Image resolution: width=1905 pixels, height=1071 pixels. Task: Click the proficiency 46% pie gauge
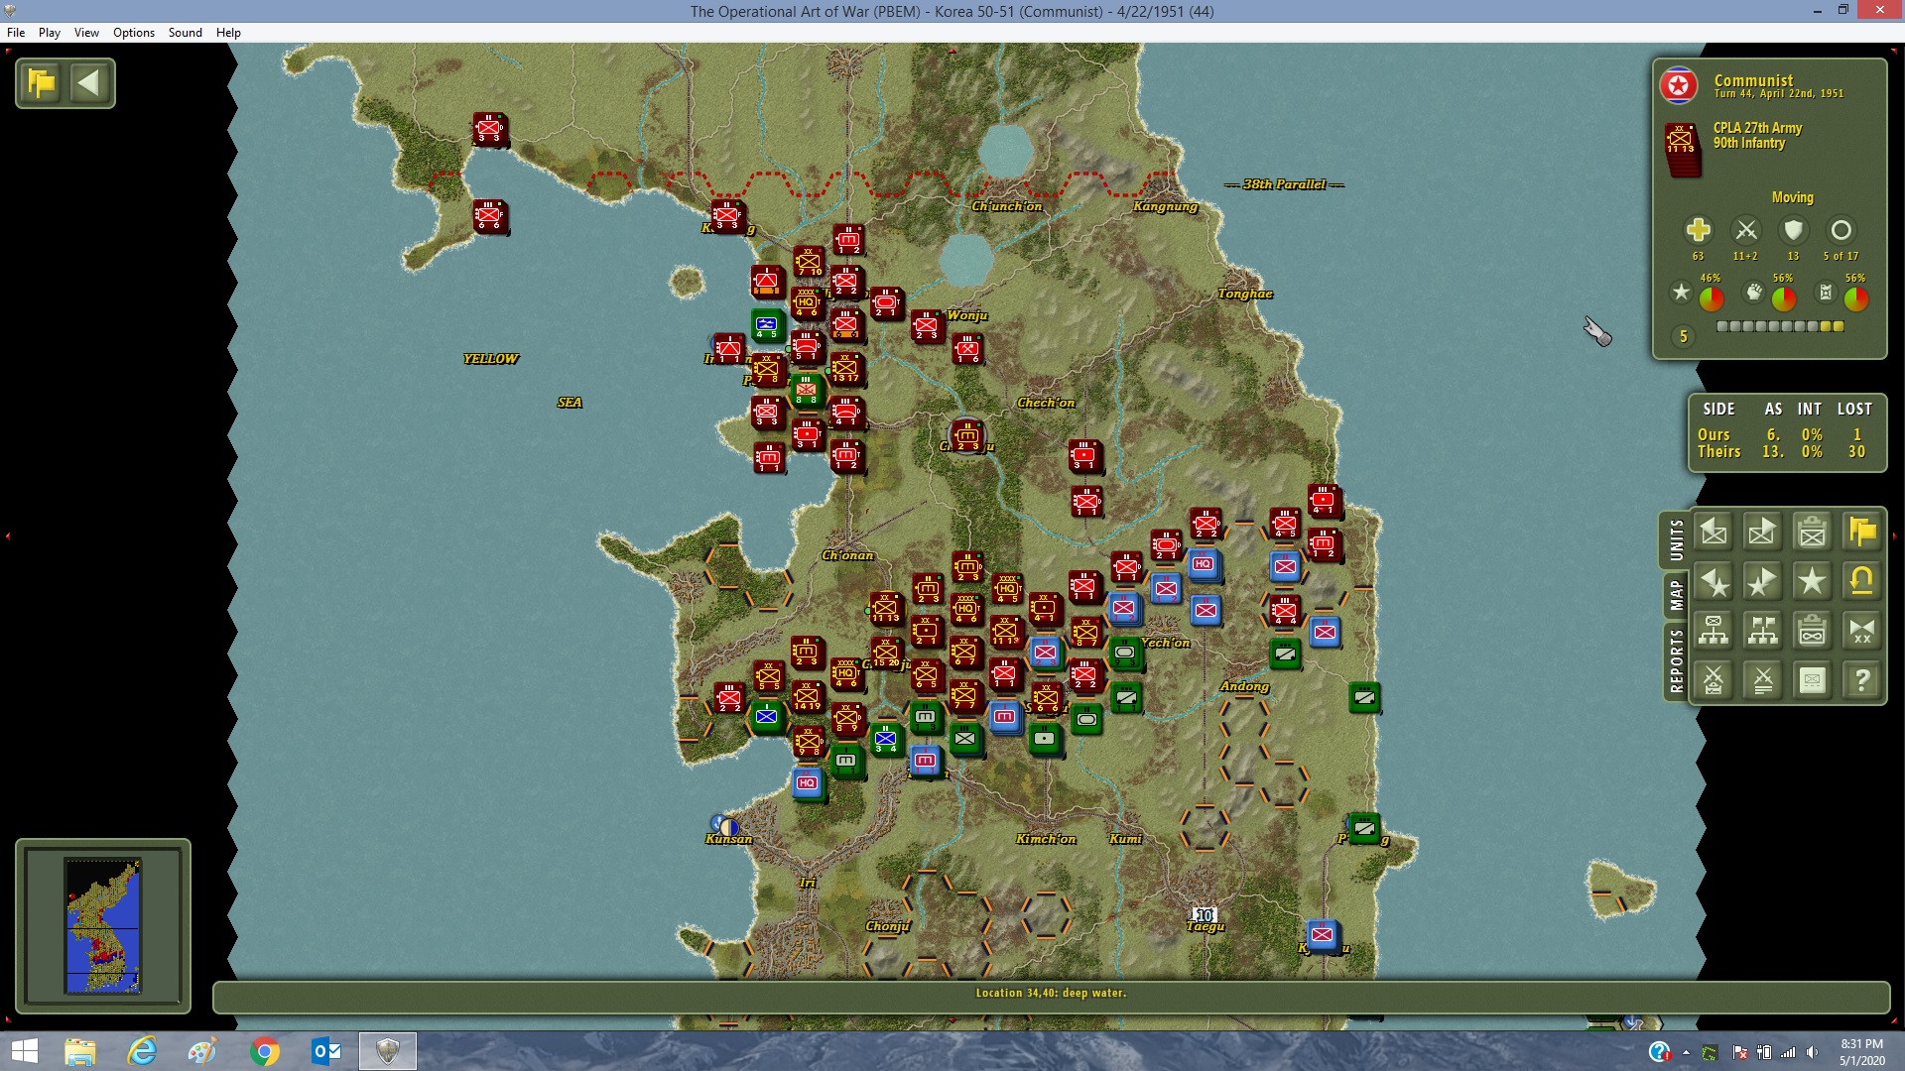[x=1712, y=297]
